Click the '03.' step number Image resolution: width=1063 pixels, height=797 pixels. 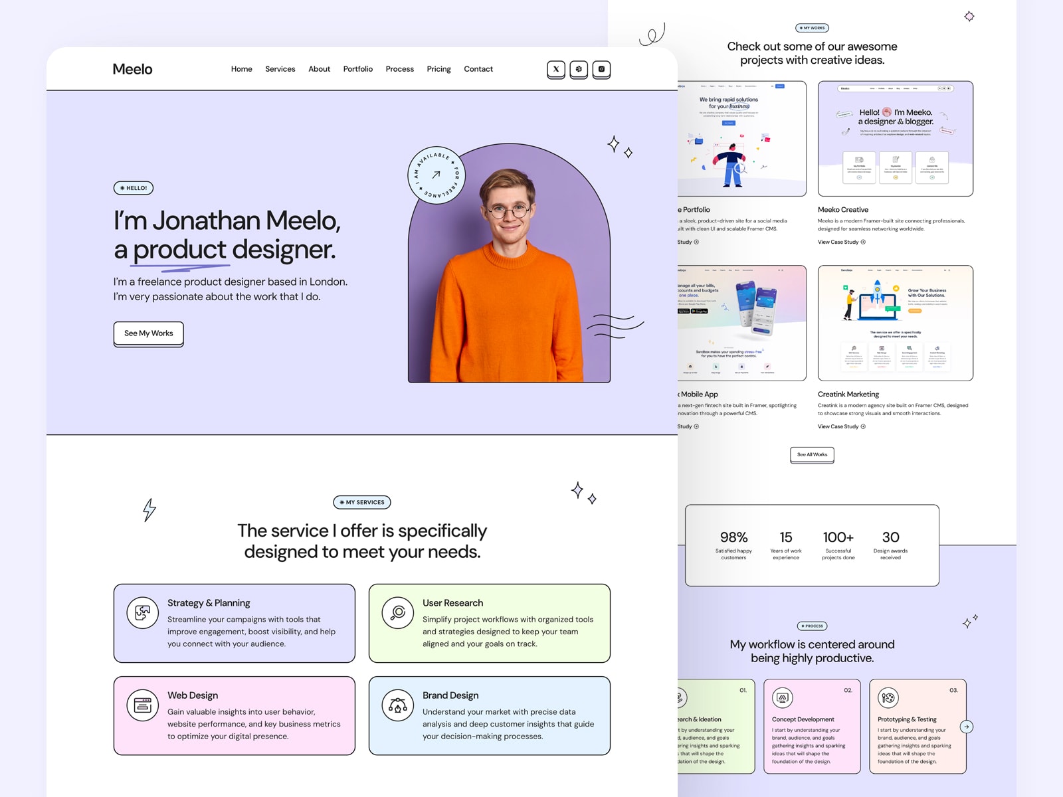[x=953, y=691]
